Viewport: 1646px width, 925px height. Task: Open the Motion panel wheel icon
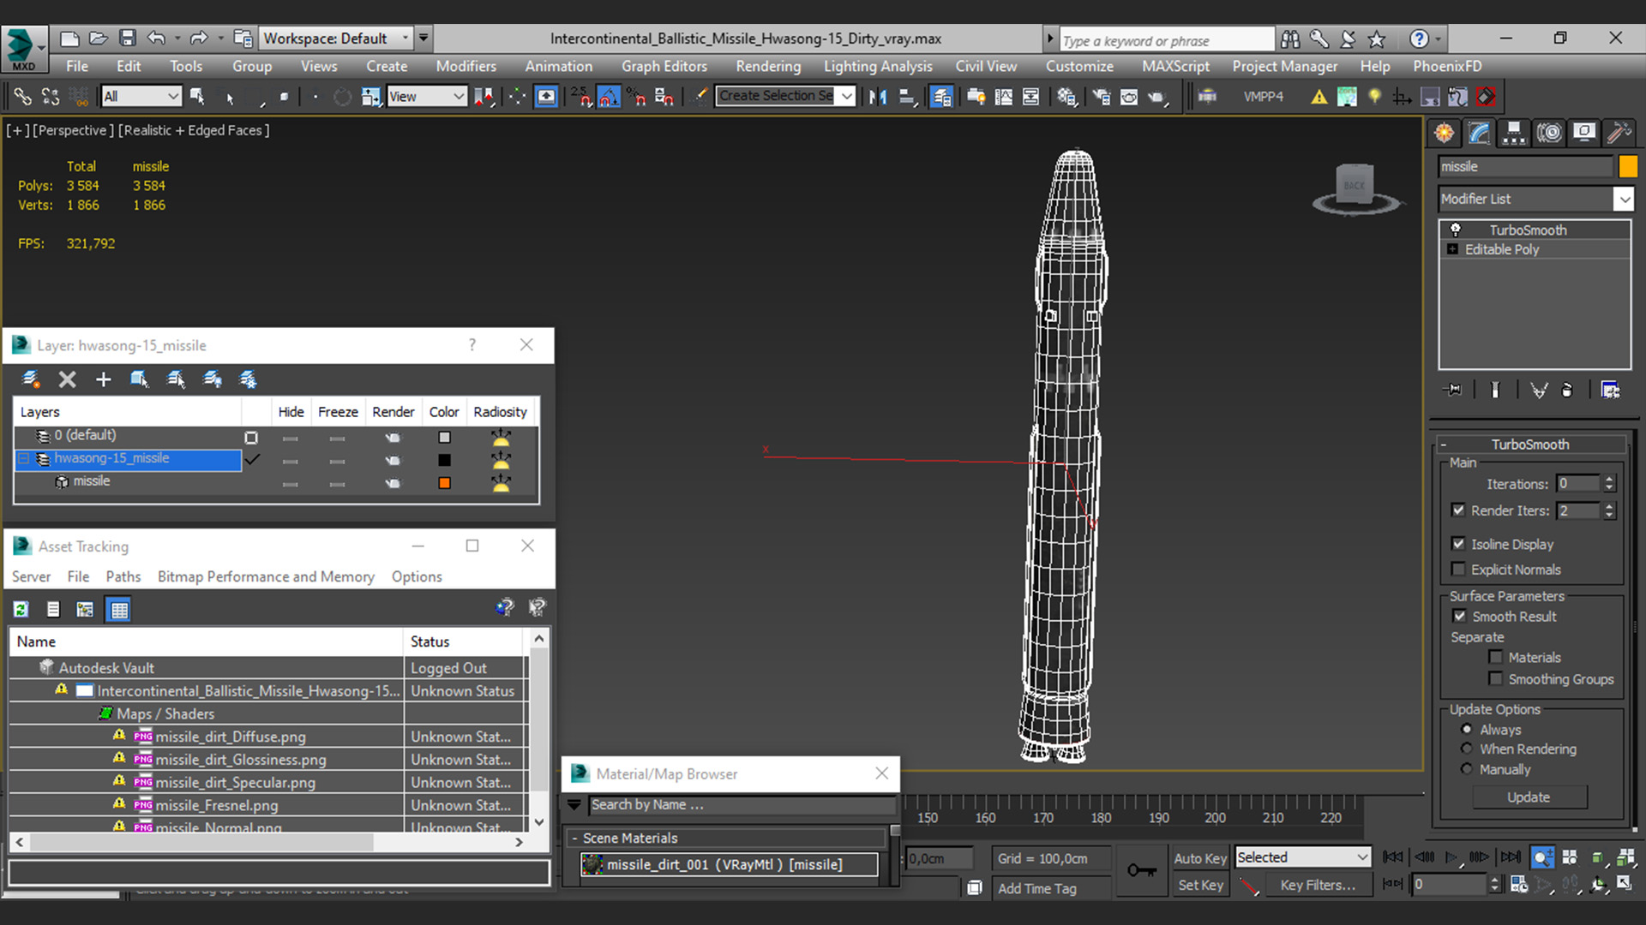click(1549, 133)
